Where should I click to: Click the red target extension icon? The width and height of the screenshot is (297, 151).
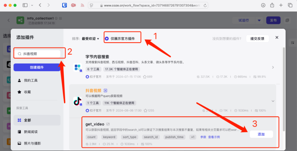(73, 5)
